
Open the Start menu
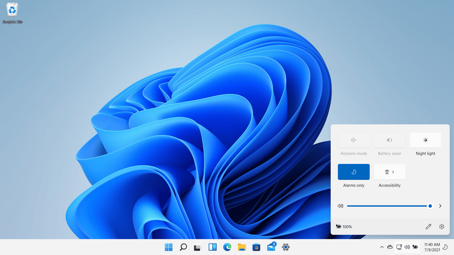pos(168,247)
